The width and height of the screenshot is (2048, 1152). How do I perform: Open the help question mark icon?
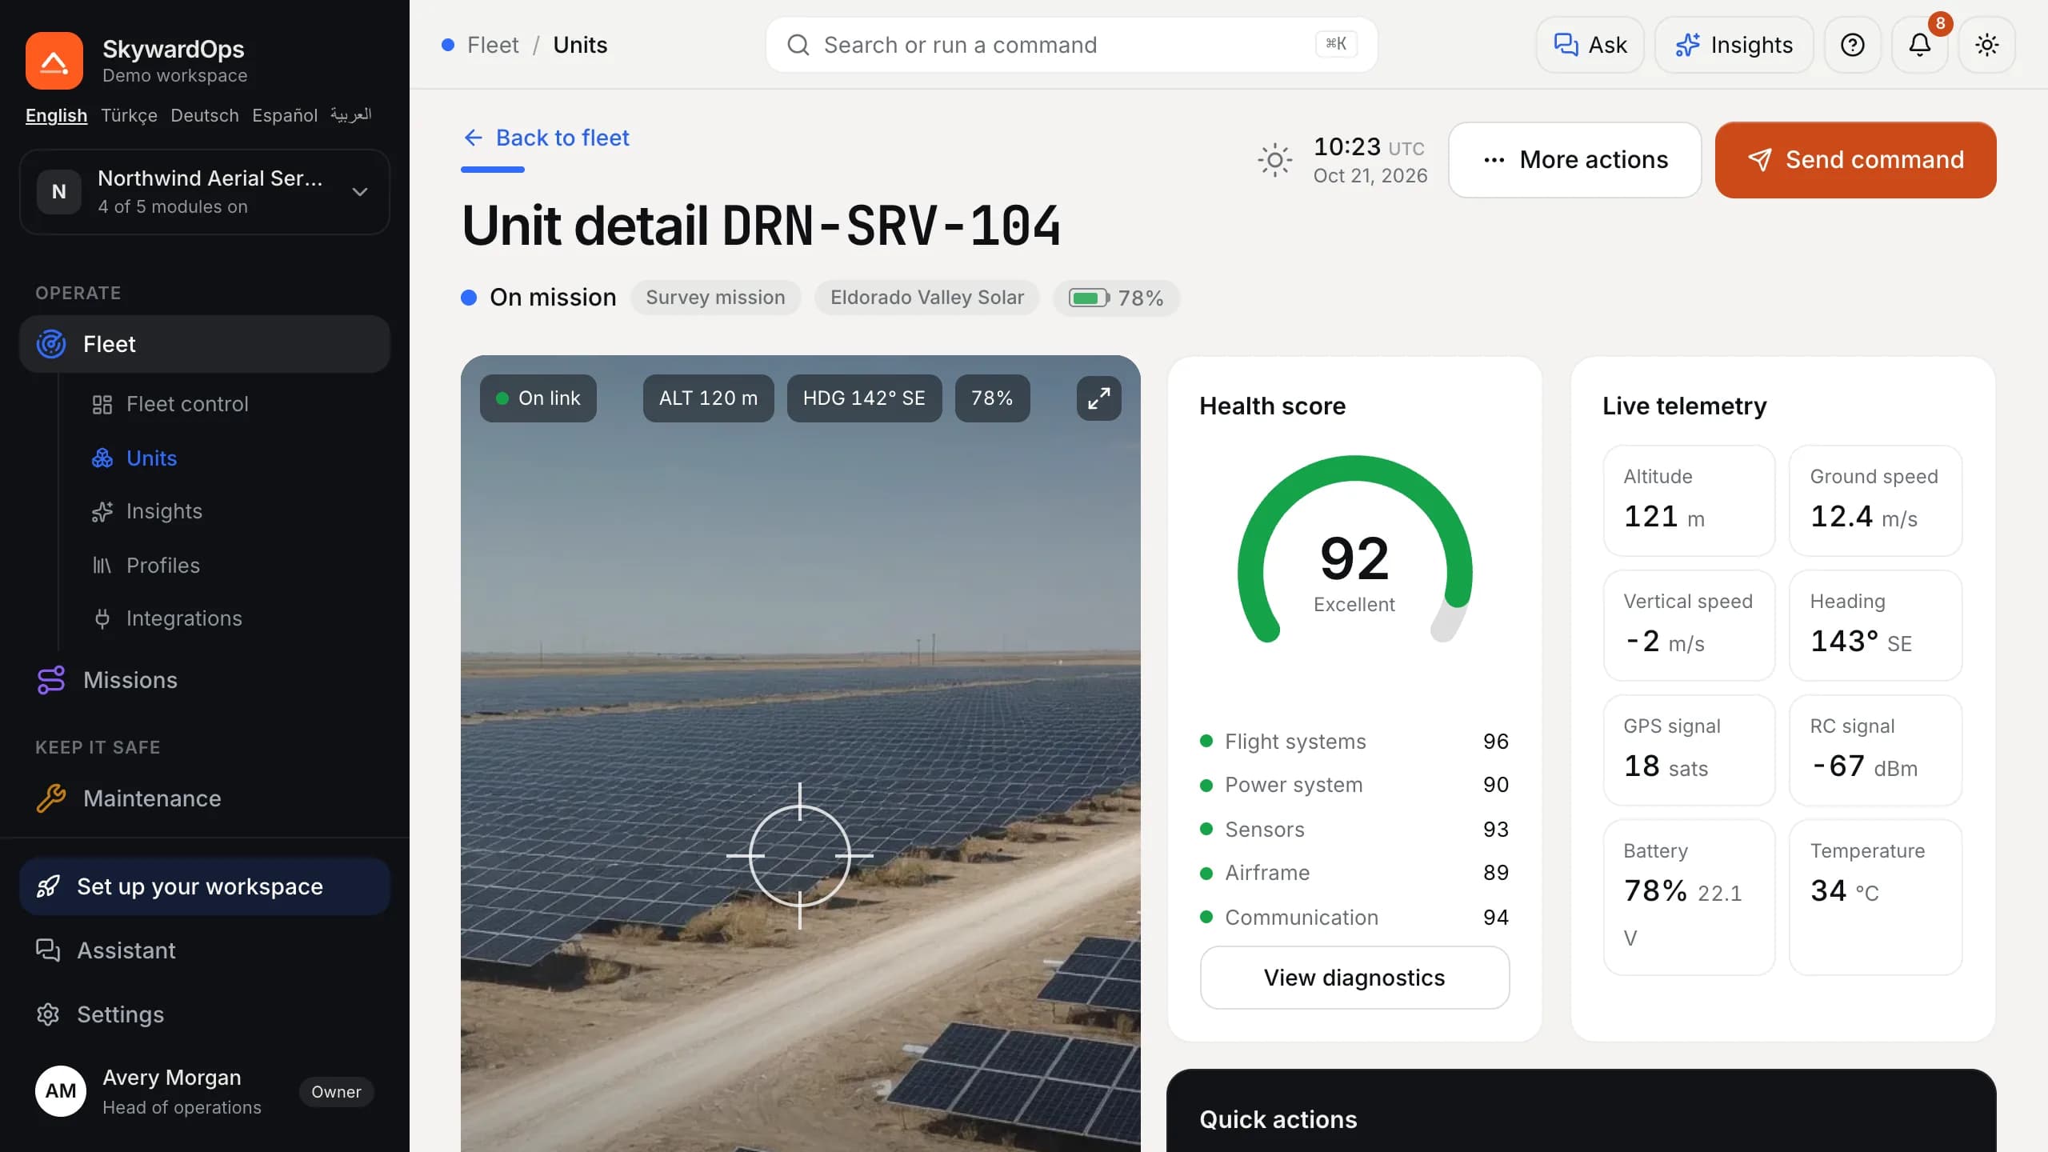(x=1853, y=45)
